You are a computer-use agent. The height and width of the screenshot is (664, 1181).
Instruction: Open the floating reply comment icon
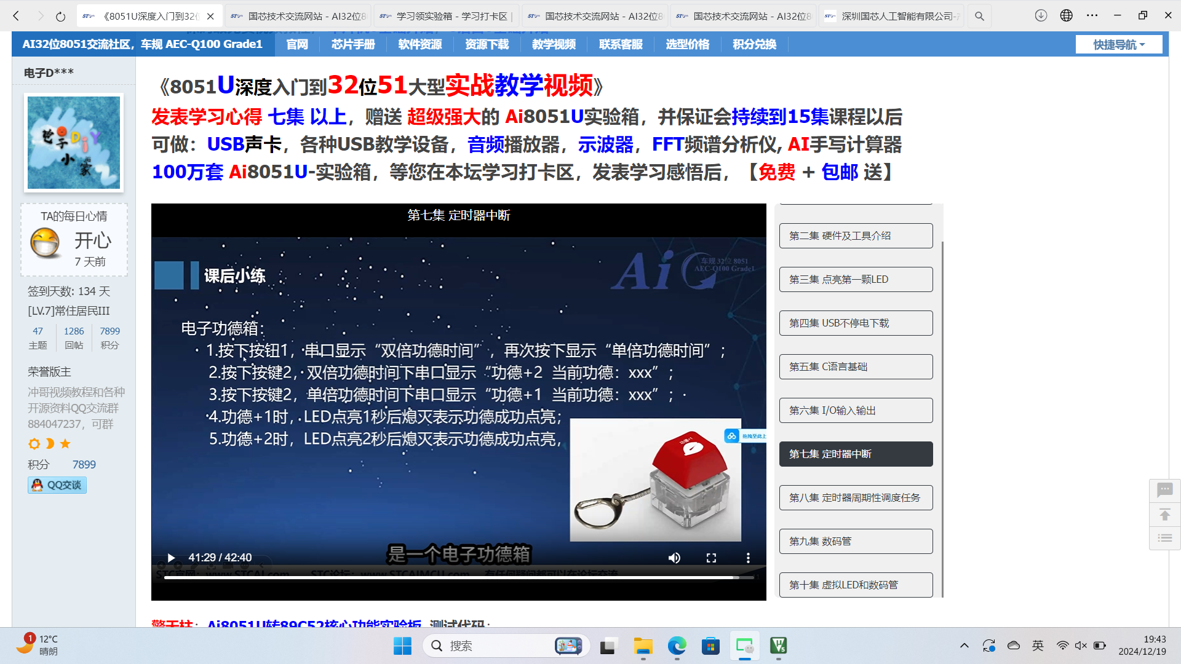click(1165, 490)
